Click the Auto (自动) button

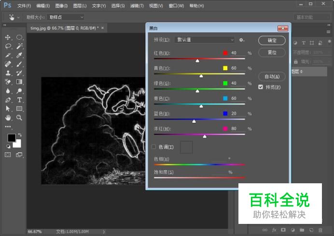[x=272, y=76]
